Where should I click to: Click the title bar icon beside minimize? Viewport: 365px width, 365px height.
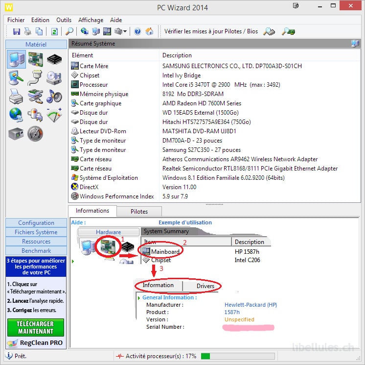click(296, 6)
